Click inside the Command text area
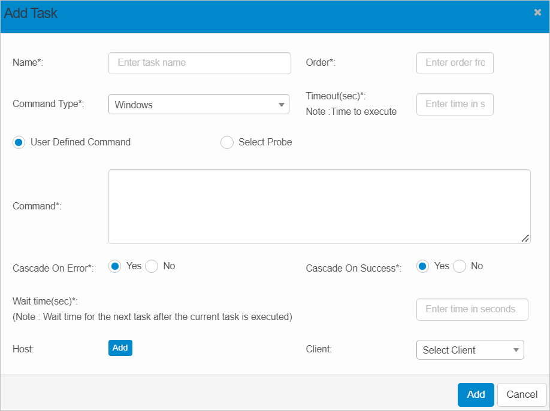Screen dimensions: 550x411 (x=319, y=206)
